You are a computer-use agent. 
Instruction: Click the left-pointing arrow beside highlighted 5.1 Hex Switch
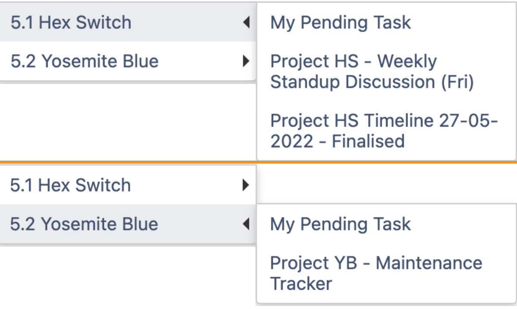[246, 22]
